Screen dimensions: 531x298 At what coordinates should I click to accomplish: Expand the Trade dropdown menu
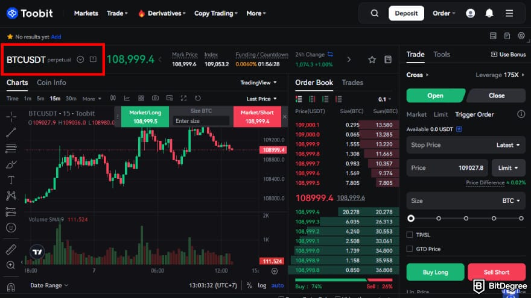coord(117,13)
